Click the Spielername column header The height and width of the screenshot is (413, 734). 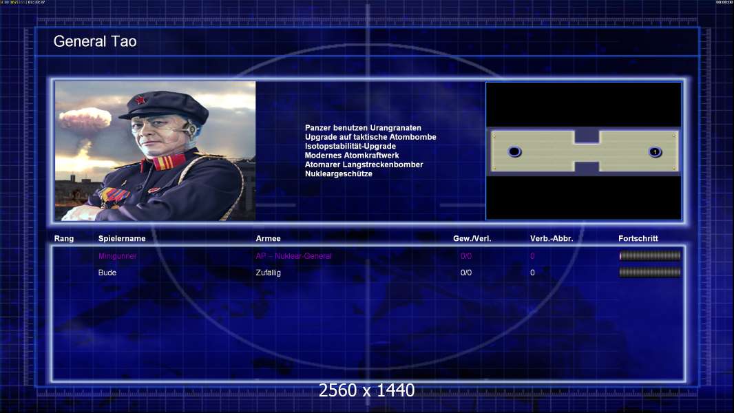point(122,239)
